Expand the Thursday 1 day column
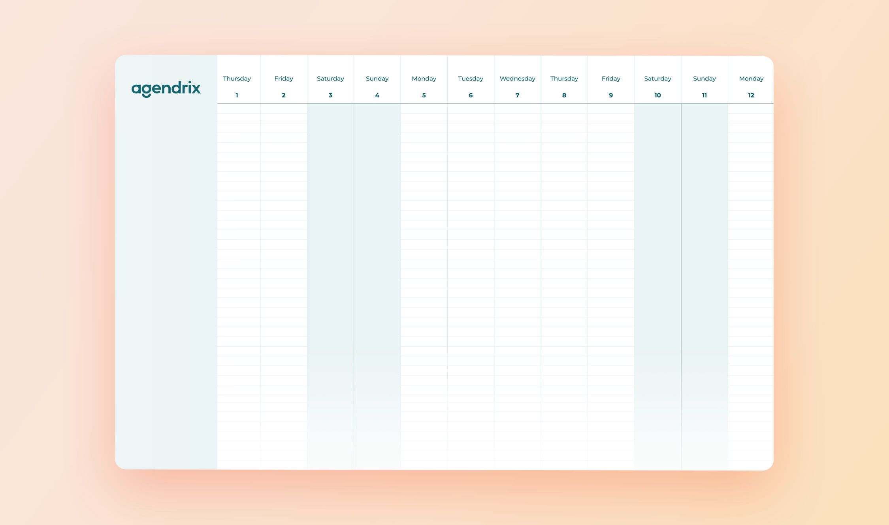889x525 pixels. click(236, 86)
